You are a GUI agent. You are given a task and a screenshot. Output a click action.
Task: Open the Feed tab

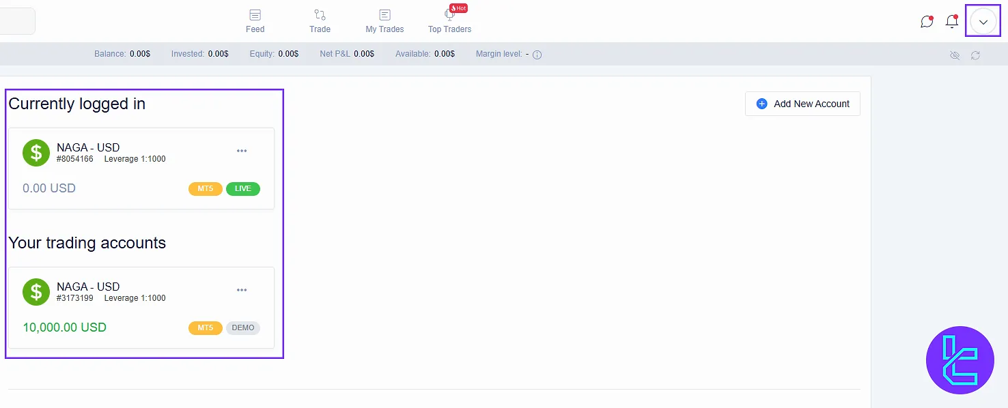point(255,21)
